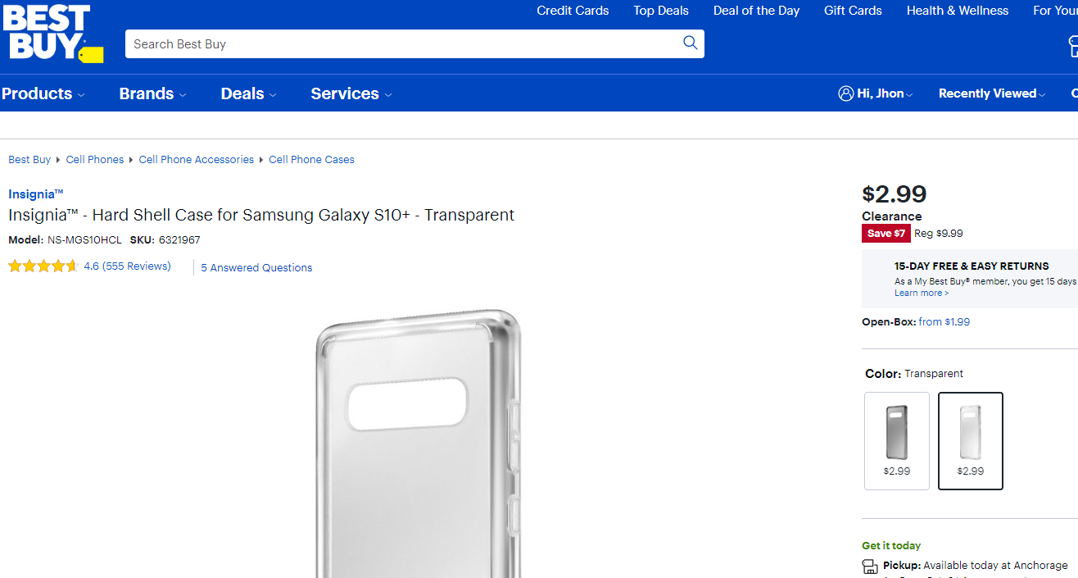Click the star rating icons
The image size is (1078, 578).
coord(43,266)
